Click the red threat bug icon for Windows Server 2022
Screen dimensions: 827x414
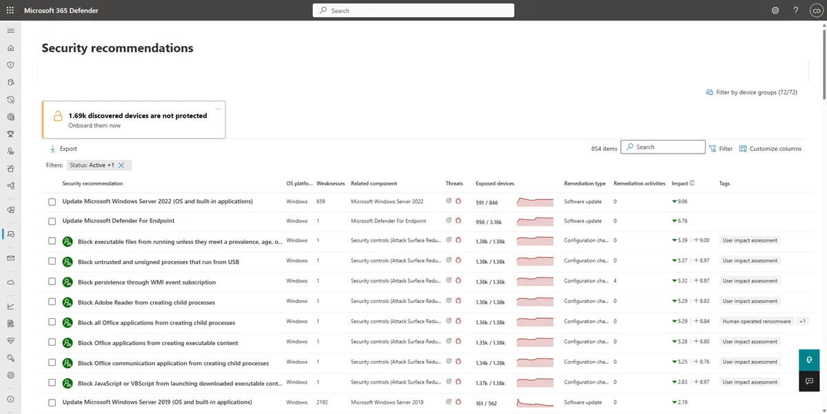460,201
